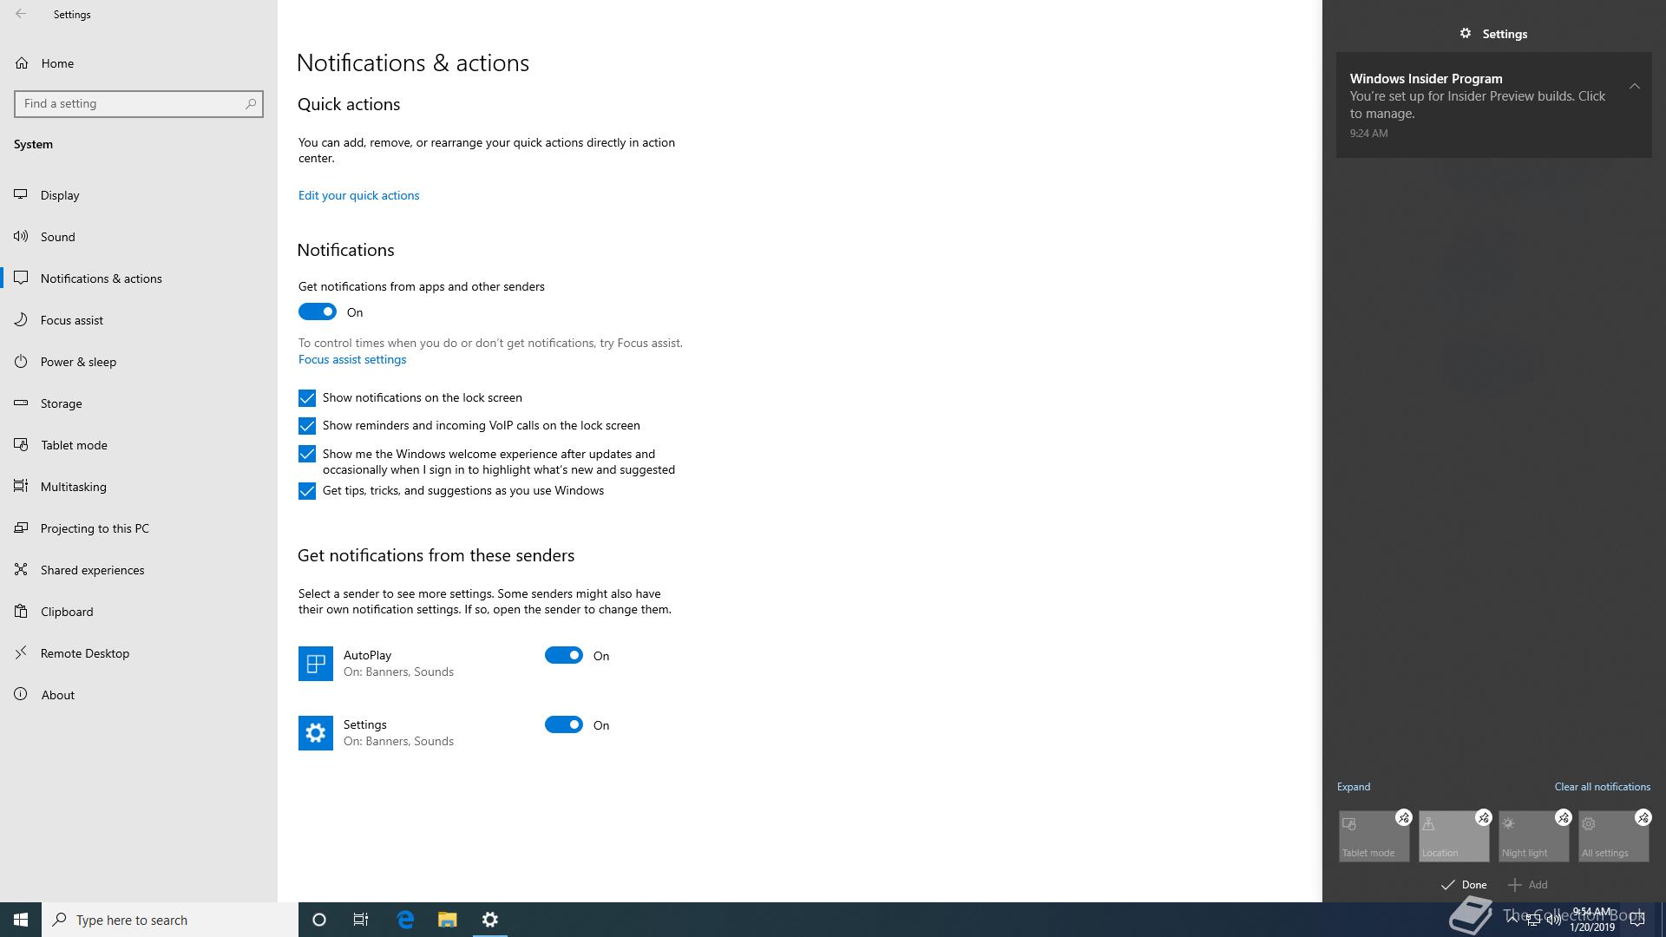Uncheck Show reminders and incoming VoIP calls
Screen dimensions: 1666x937
[x=307, y=426]
